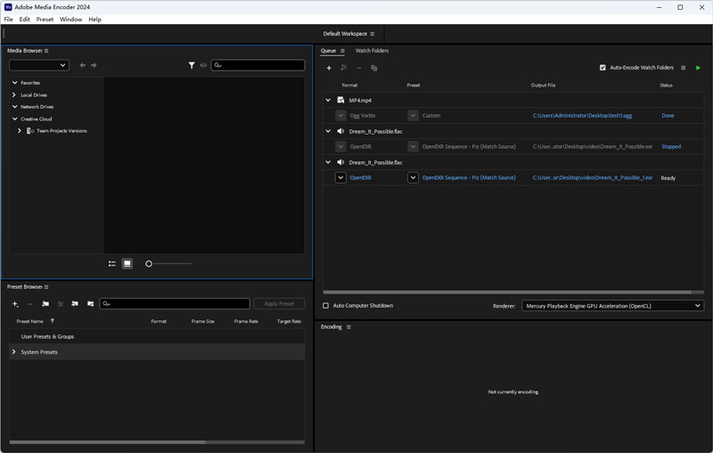Open the Preset Settings icon
The width and height of the screenshot is (713, 453).
click(x=61, y=304)
